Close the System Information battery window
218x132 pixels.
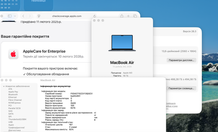(2, 80)
